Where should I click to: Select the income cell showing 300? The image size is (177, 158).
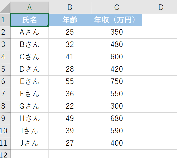click(x=116, y=106)
